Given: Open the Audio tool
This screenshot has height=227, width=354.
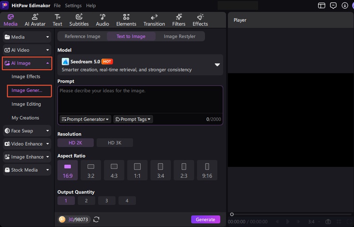Looking at the screenshot, I should click(103, 20).
